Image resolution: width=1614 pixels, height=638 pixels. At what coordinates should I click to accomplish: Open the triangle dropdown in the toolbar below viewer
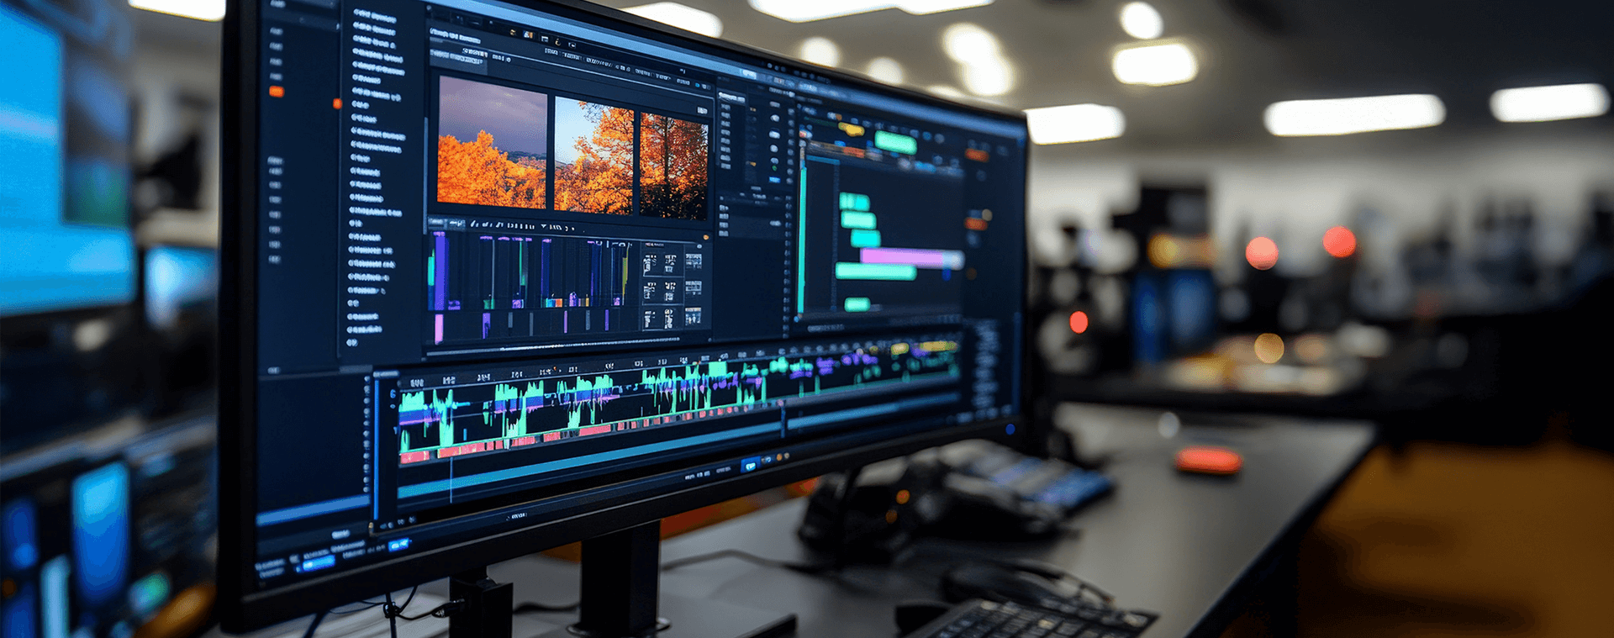tap(543, 227)
